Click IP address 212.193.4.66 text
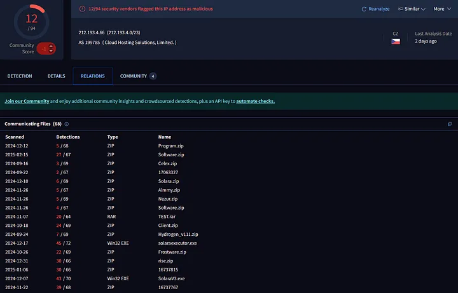The height and width of the screenshot is (293, 458). (92, 32)
